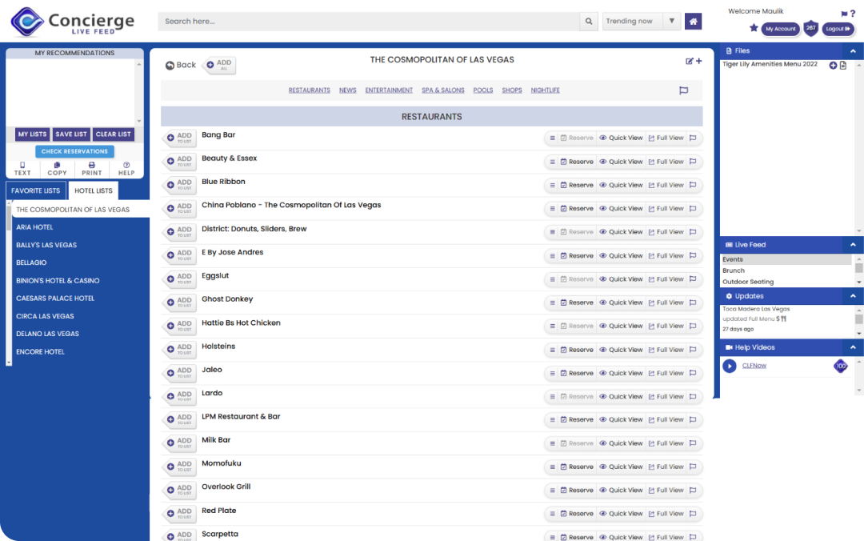Play the CLFNow help video
This screenshot has height=541, width=864.
pos(730,366)
